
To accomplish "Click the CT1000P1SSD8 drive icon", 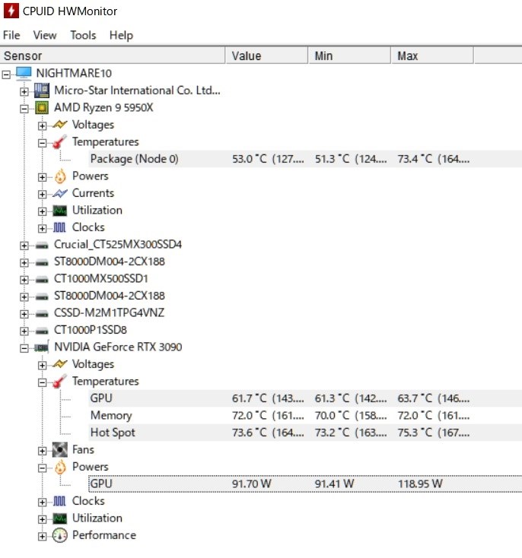I will (42, 331).
